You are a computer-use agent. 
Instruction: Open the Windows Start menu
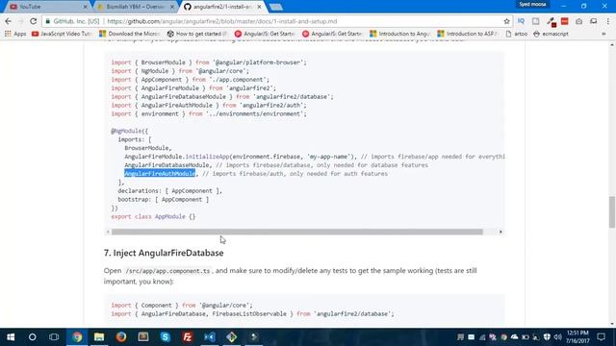click(x=11, y=337)
